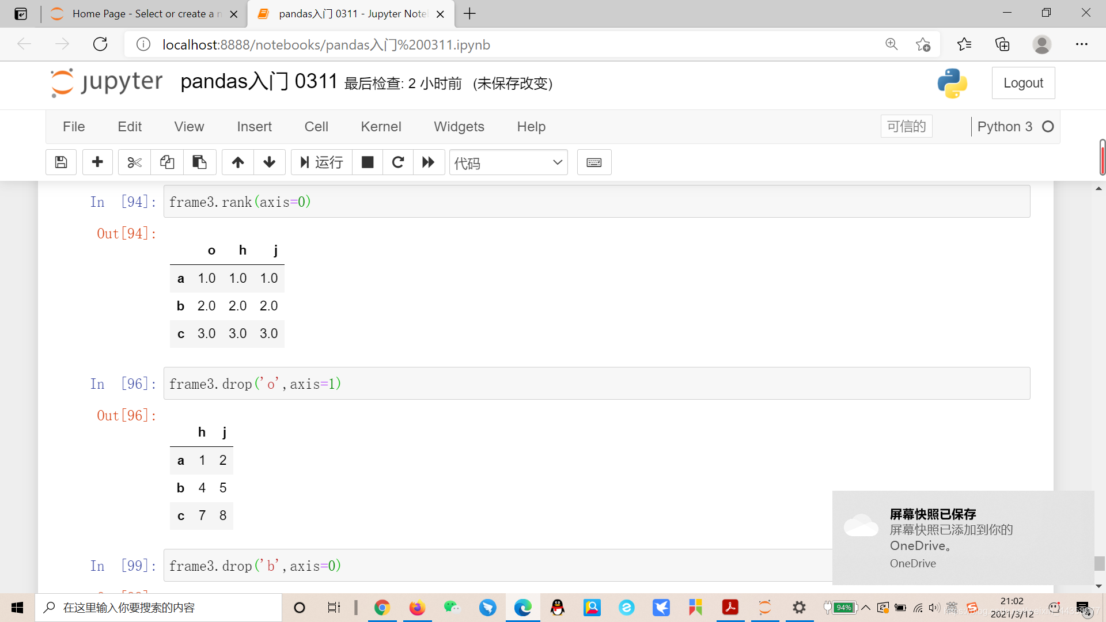The width and height of the screenshot is (1106, 622).
Task: Click the Python 3 kernel indicator
Action: coord(1005,126)
